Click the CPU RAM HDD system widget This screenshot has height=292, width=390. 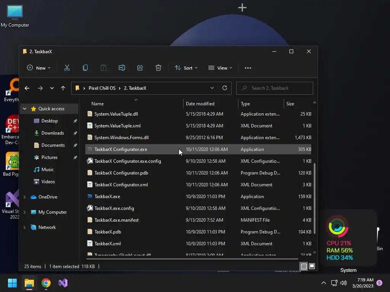(x=348, y=238)
